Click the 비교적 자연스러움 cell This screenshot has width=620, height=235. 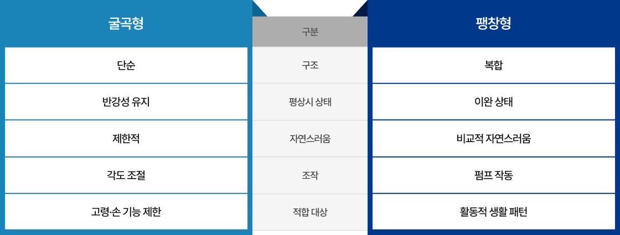(493, 138)
